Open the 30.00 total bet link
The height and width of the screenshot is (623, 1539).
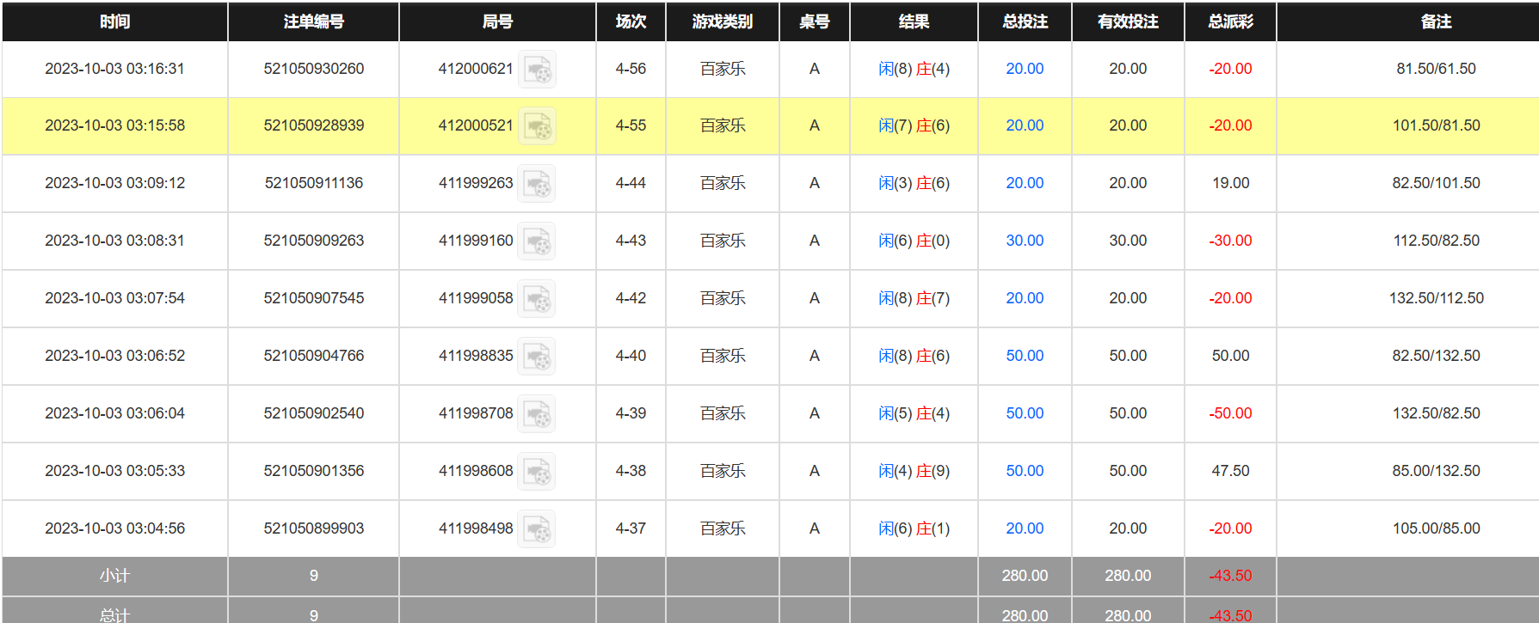tap(1025, 241)
